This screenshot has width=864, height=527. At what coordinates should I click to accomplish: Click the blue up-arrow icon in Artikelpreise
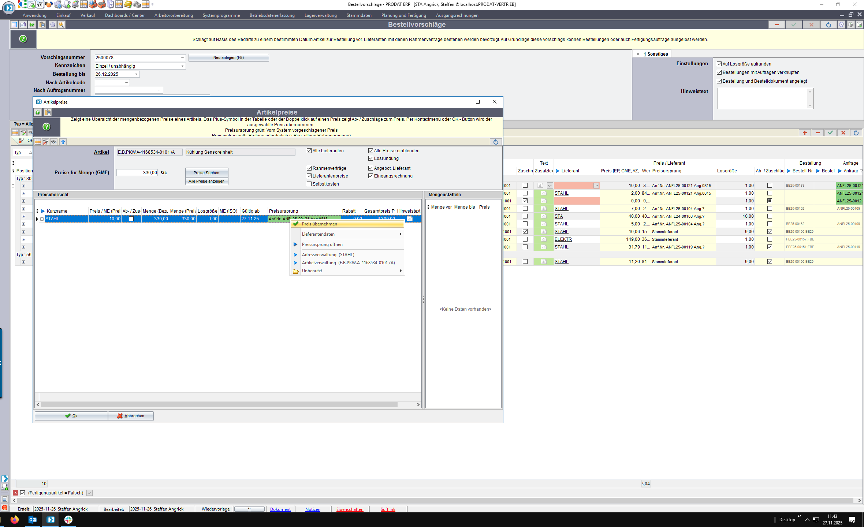63,142
